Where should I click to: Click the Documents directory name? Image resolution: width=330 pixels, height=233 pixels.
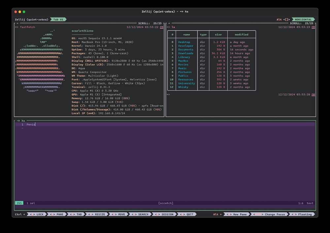coord(185,49)
